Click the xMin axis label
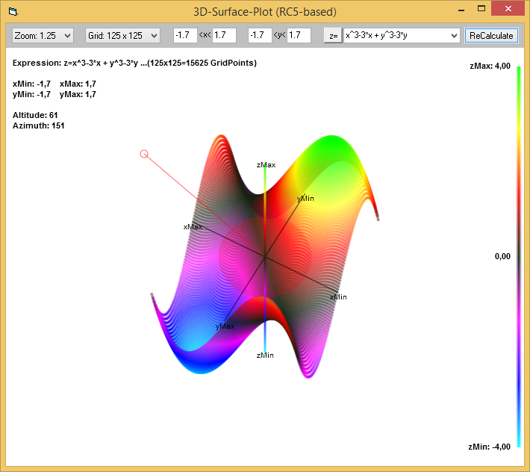 coord(339,297)
